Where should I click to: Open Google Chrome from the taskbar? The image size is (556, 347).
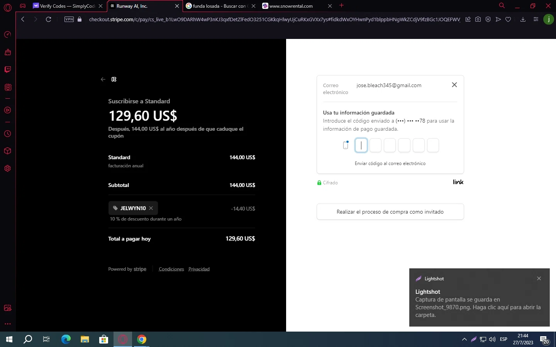tap(142, 339)
